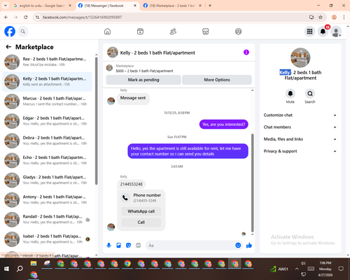Click the chat messages scrollbar

[252, 183]
